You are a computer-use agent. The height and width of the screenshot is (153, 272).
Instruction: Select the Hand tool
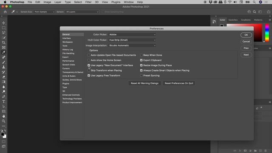[x=4, y=116]
